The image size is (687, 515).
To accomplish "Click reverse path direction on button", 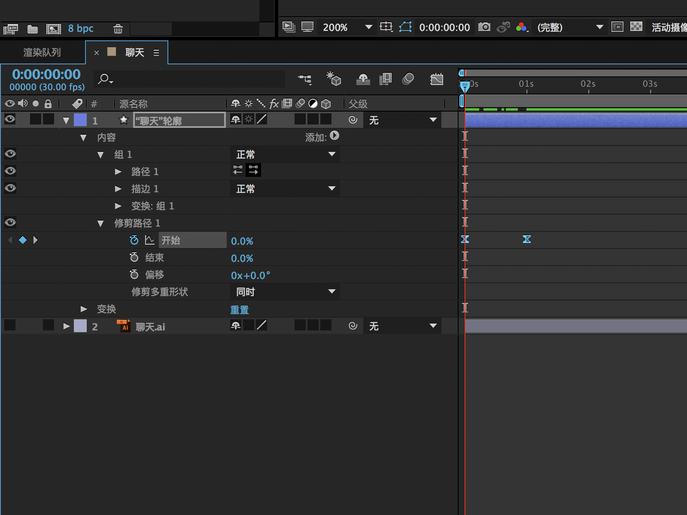I will pyautogui.click(x=253, y=170).
